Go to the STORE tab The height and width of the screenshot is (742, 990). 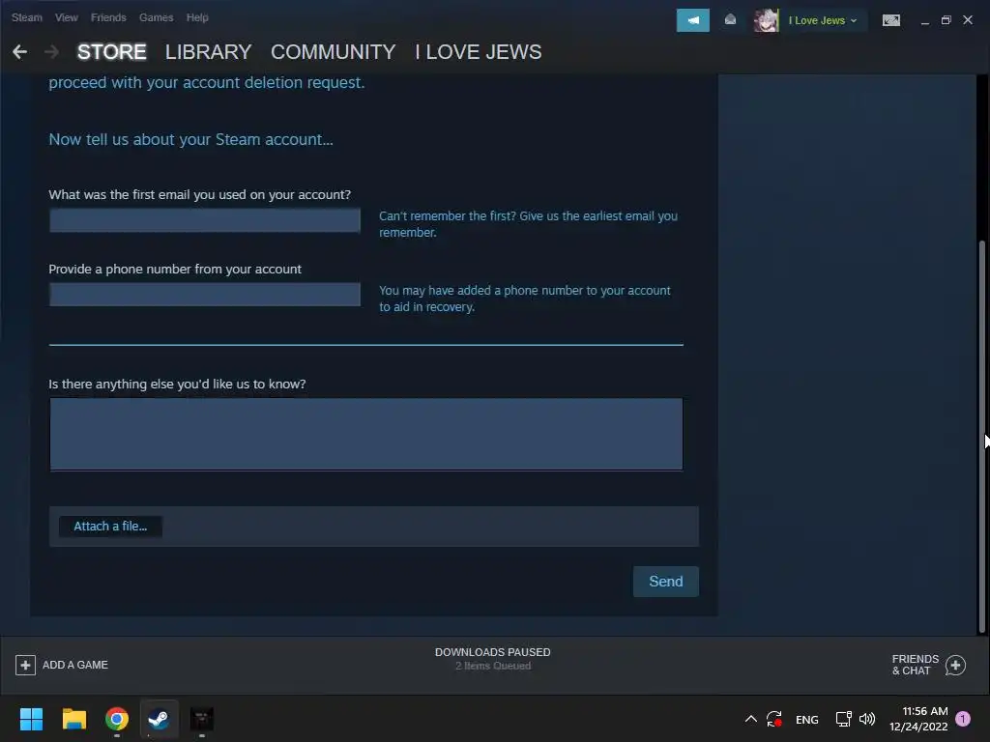click(112, 52)
